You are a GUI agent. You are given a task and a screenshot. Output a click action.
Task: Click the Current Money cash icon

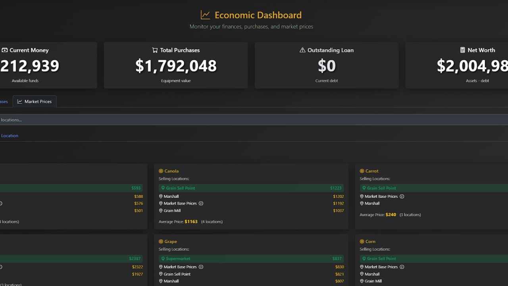click(x=5, y=50)
